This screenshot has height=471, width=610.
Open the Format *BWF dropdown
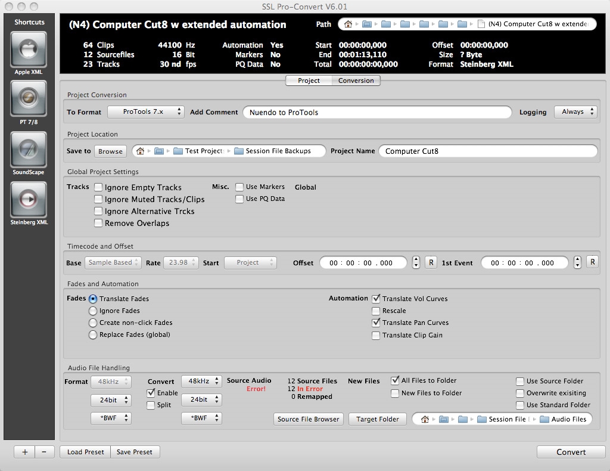click(x=111, y=419)
